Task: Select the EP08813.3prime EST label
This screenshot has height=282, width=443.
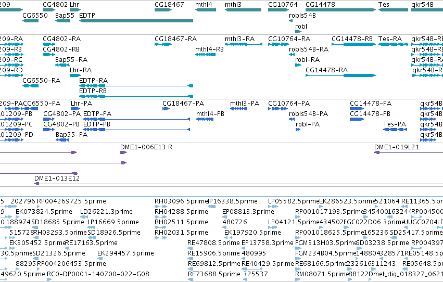Action: 248,212
